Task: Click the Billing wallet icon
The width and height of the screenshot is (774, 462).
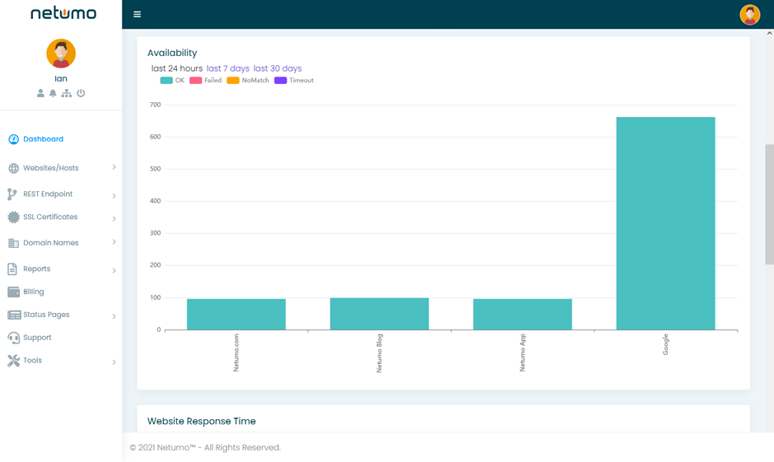Action: click(x=14, y=292)
